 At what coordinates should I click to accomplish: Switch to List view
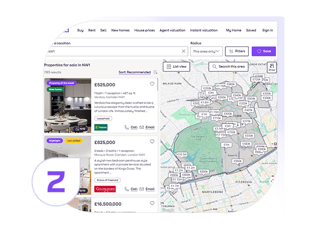point(176,66)
